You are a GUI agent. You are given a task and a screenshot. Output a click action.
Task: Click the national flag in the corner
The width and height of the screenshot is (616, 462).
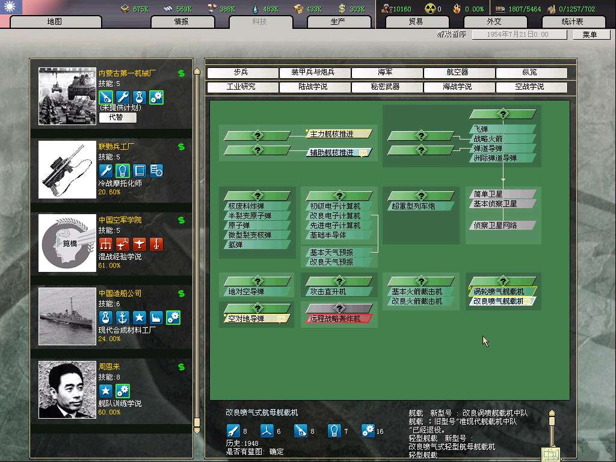point(11,7)
